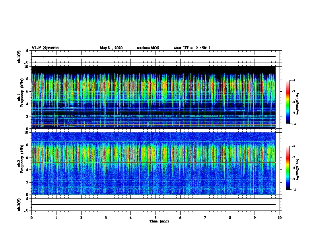Image resolution: width=315 pixels, height=244 pixels.
Task: Click the 'Time (min)' axis title
Action: [159, 221]
